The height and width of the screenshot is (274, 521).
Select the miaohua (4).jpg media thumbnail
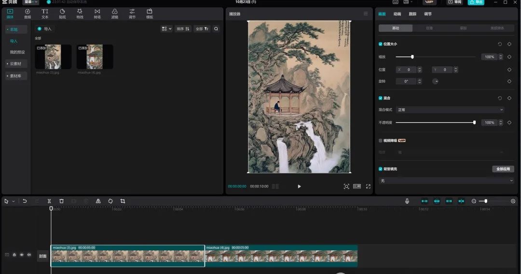[x=95, y=57]
